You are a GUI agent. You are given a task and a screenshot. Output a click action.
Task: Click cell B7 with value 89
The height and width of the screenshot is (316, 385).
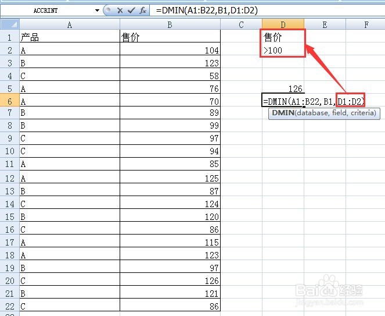pos(170,113)
